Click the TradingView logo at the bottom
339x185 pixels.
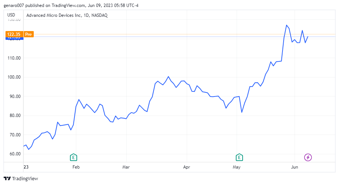tap(21, 178)
